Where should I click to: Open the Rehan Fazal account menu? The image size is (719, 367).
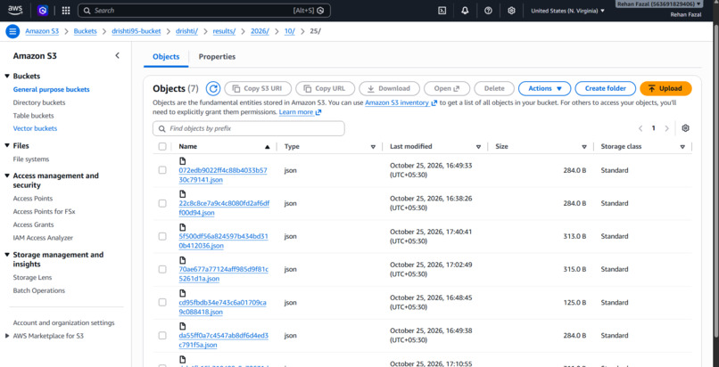tap(659, 4)
